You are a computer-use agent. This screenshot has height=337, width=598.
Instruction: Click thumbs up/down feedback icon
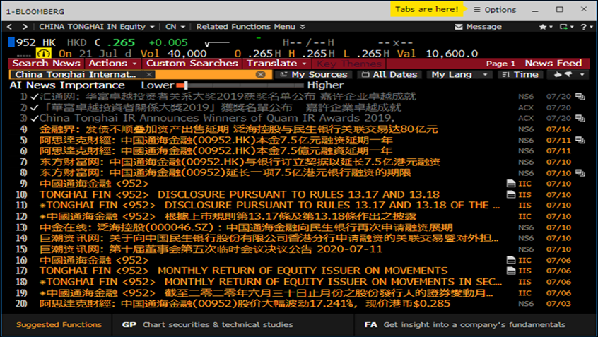pos(563,74)
